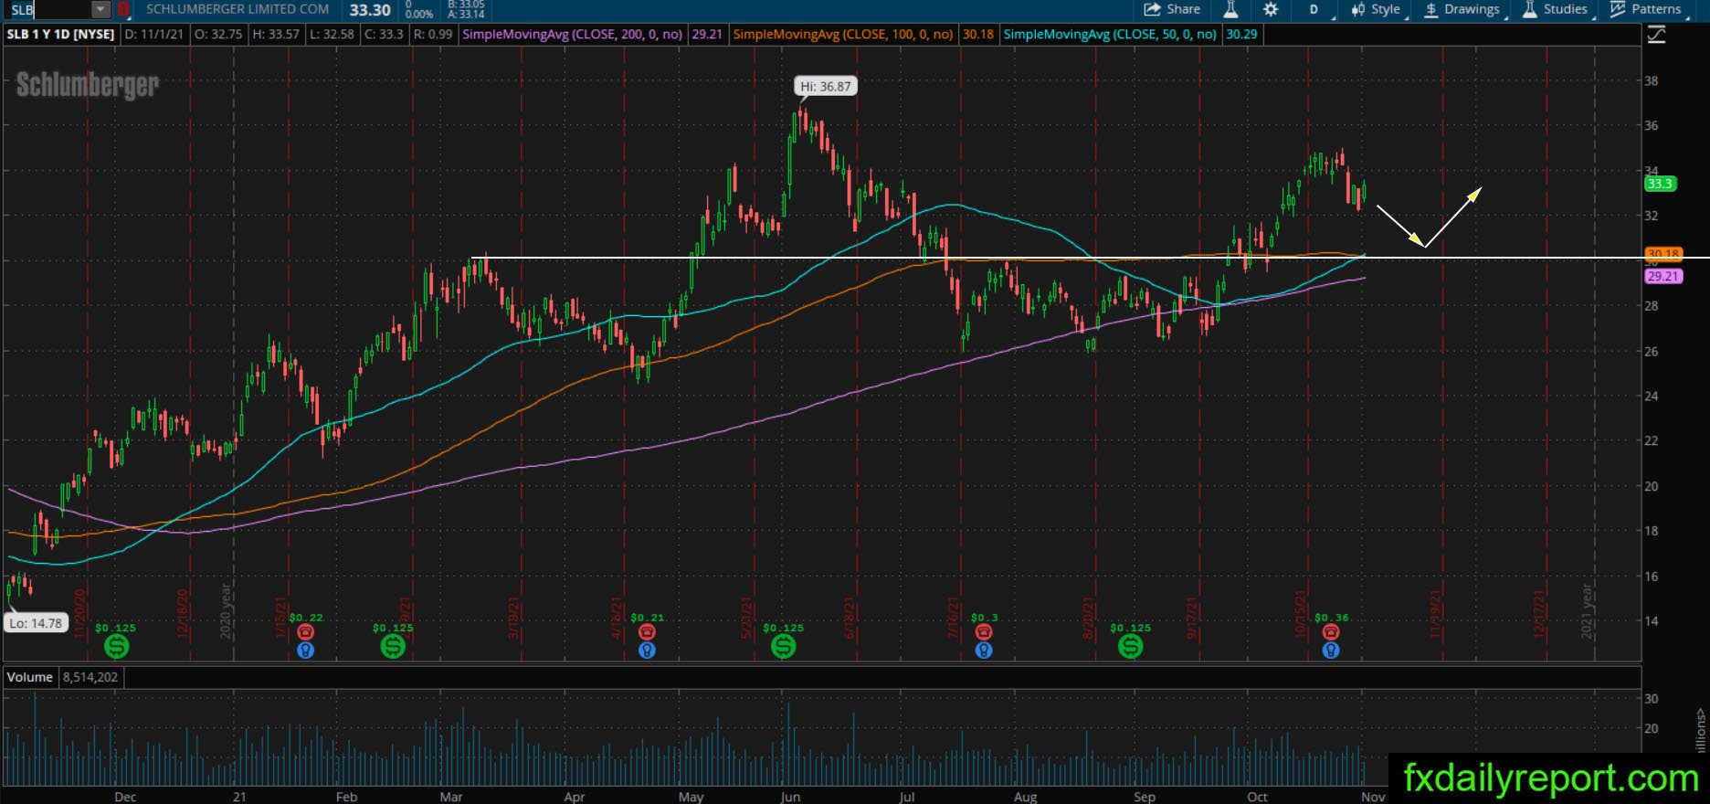This screenshot has width=1710, height=804.
Task: Click the volume value 8,514,202
Action: tap(90, 677)
